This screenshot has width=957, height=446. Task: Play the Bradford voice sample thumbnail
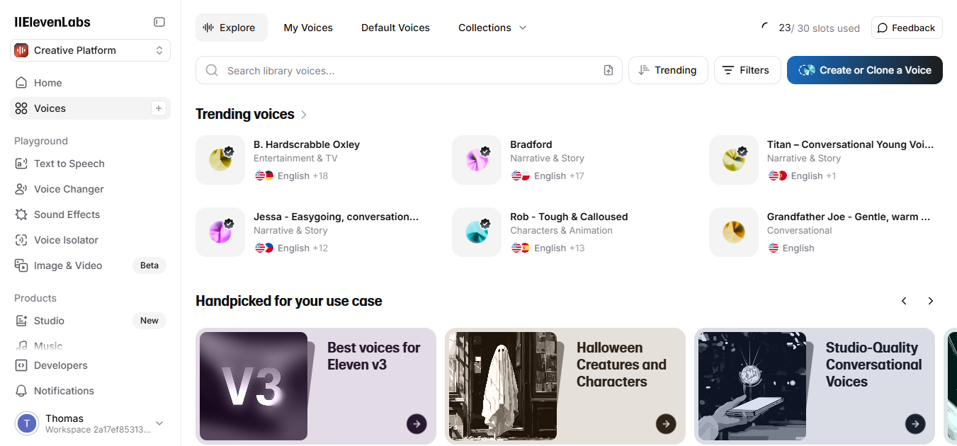click(x=477, y=160)
